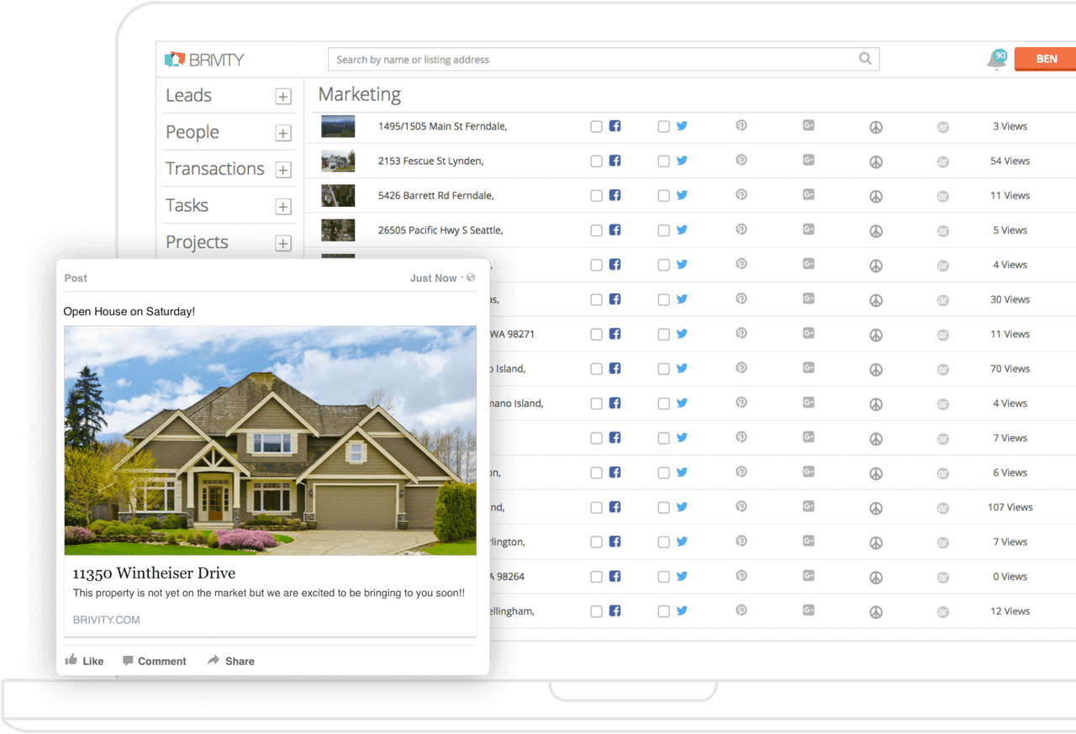This screenshot has width=1076, height=734.
Task: Open the notification bell with 90 badge
Action: coord(997,59)
